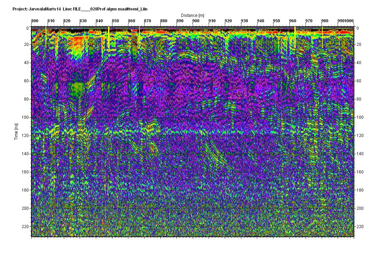Click the 870 distance tick label
Viewport: 370px width, 255px height.
tap(148, 21)
